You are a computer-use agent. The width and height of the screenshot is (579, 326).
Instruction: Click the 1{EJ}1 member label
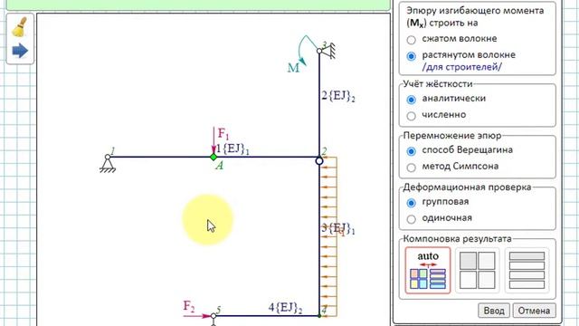pyautogui.click(x=233, y=149)
